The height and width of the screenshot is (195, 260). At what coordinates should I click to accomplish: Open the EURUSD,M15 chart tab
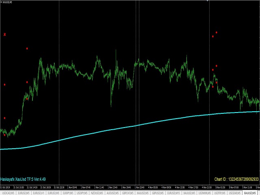(173, 193)
